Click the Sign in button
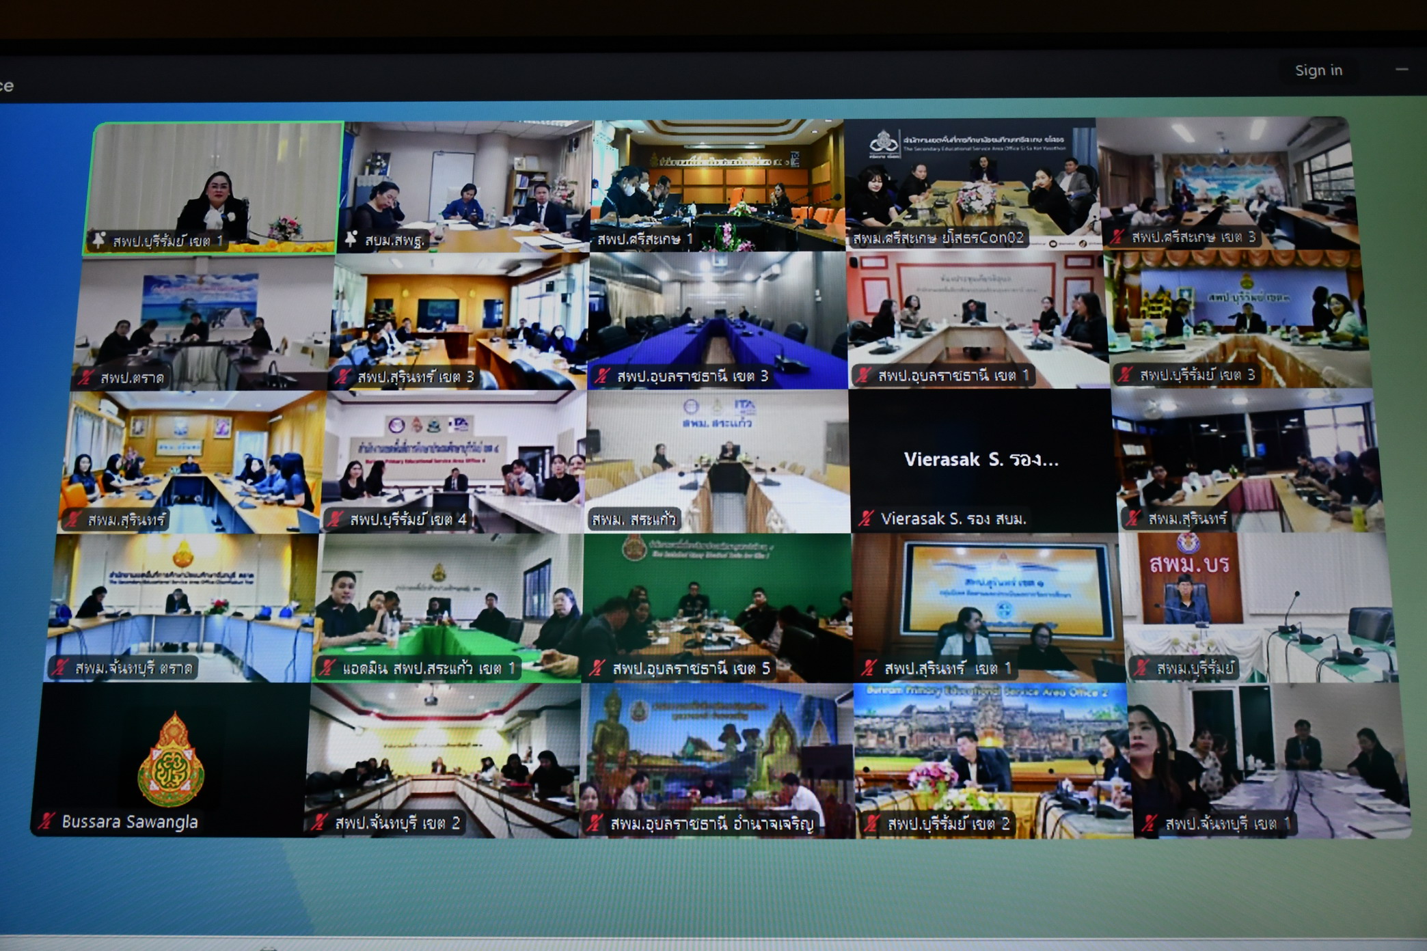 (x=1318, y=70)
